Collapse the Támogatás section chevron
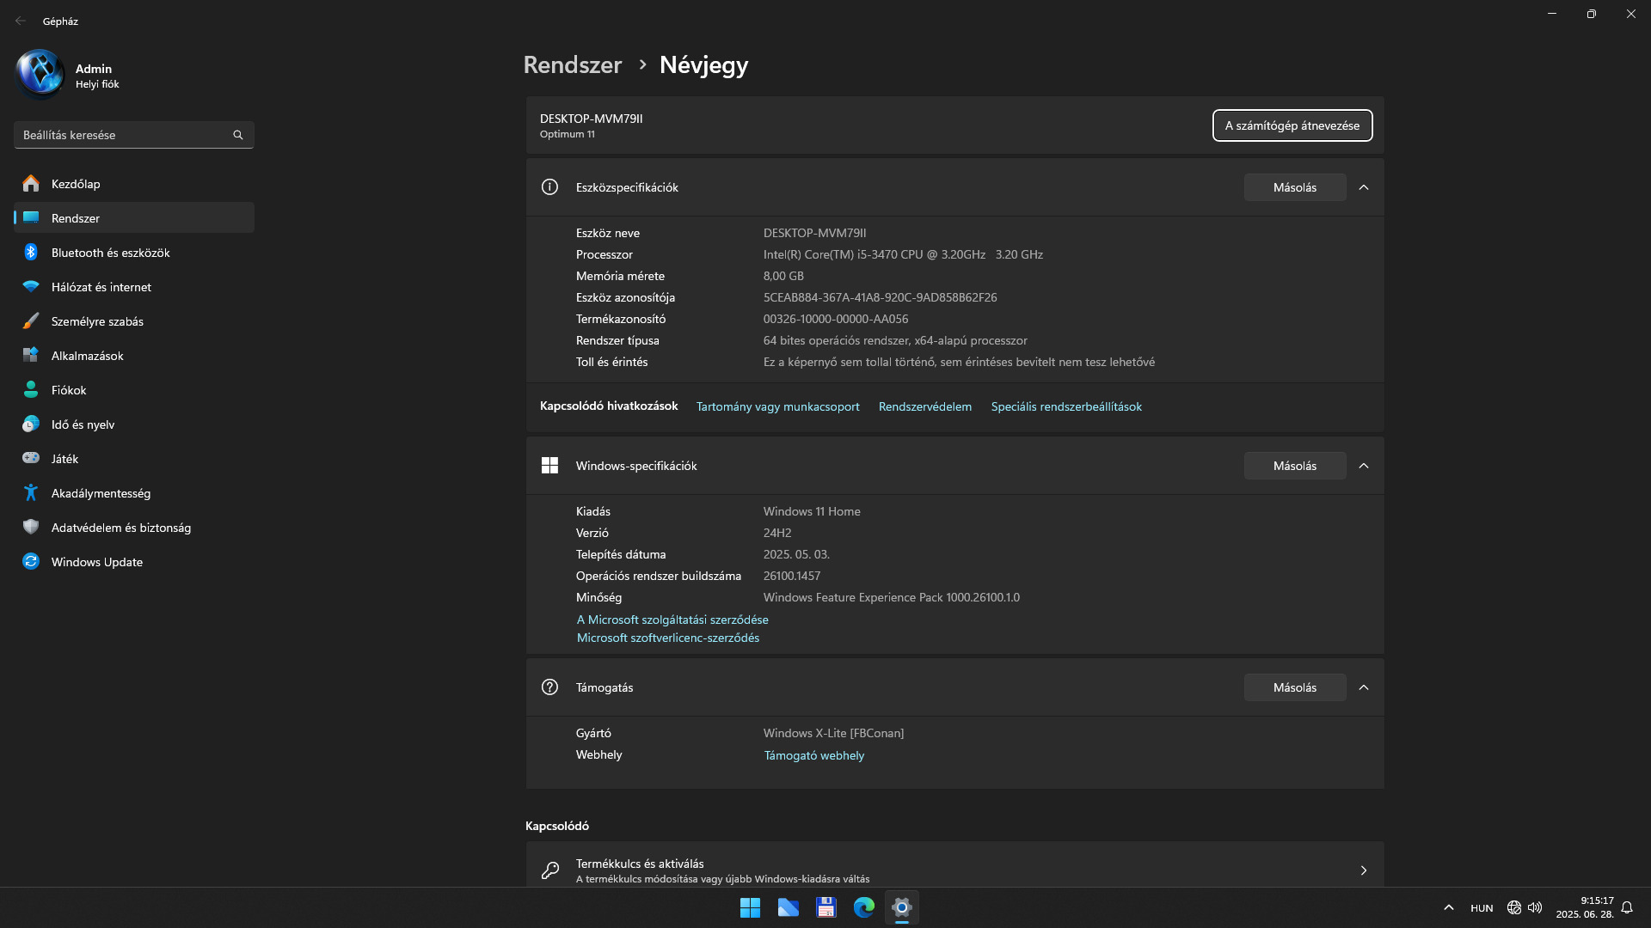This screenshot has width=1651, height=928. [x=1364, y=687]
